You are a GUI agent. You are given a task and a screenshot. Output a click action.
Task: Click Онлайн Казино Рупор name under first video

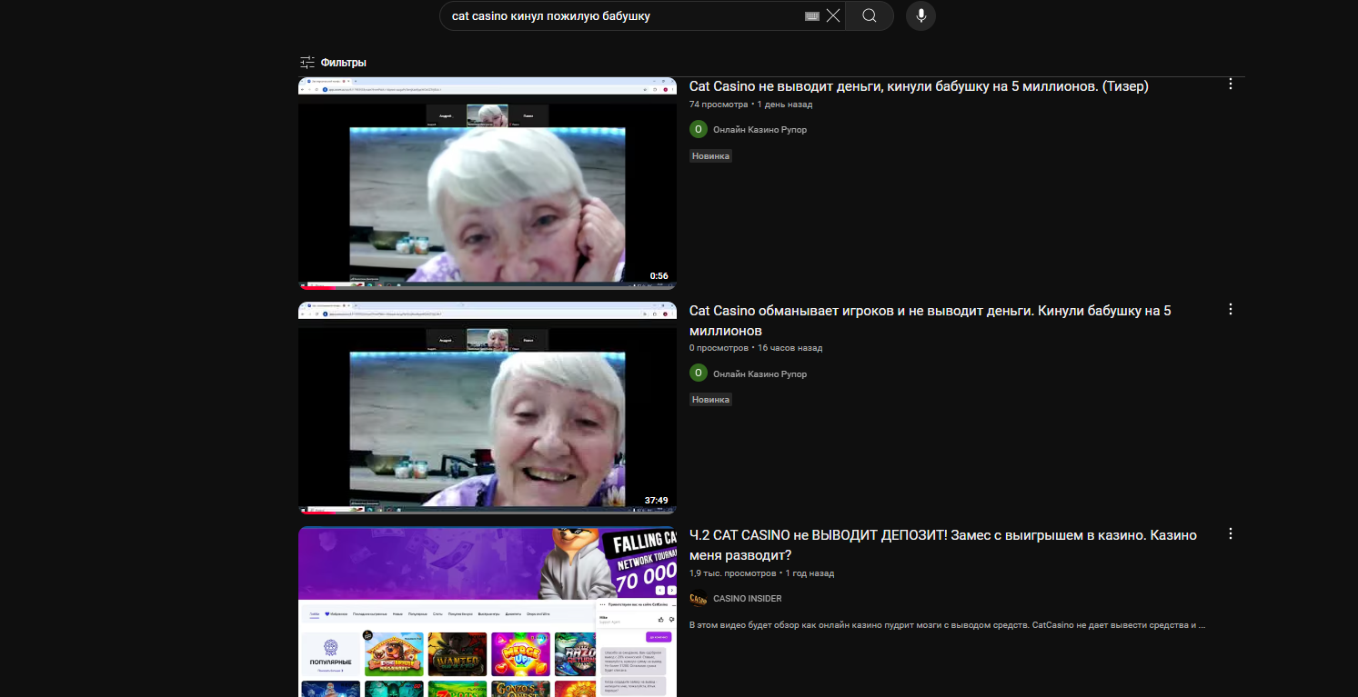pyautogui.click(x=759, y=129)
